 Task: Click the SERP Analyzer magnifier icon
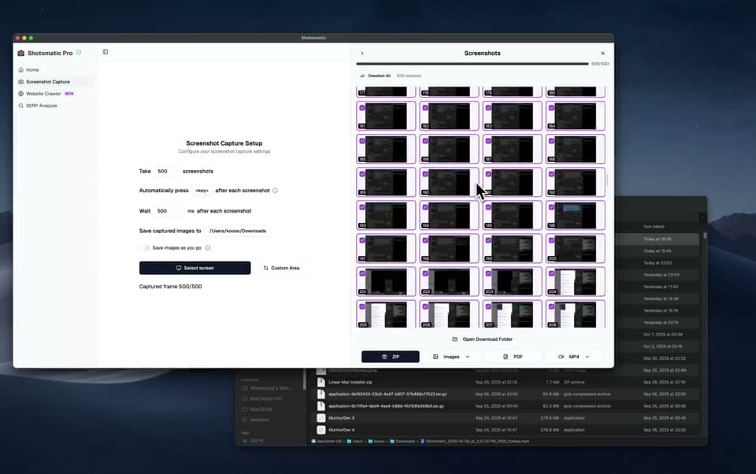[x=21, y=105]
